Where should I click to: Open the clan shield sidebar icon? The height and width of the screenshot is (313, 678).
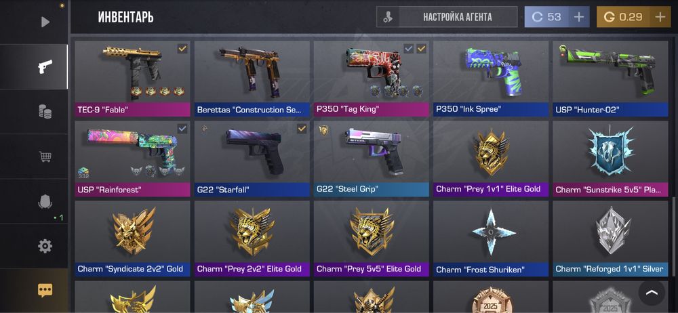(45, 201)
